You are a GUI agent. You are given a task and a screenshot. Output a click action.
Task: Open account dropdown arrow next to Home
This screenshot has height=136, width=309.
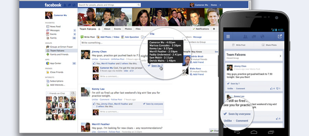220,5
